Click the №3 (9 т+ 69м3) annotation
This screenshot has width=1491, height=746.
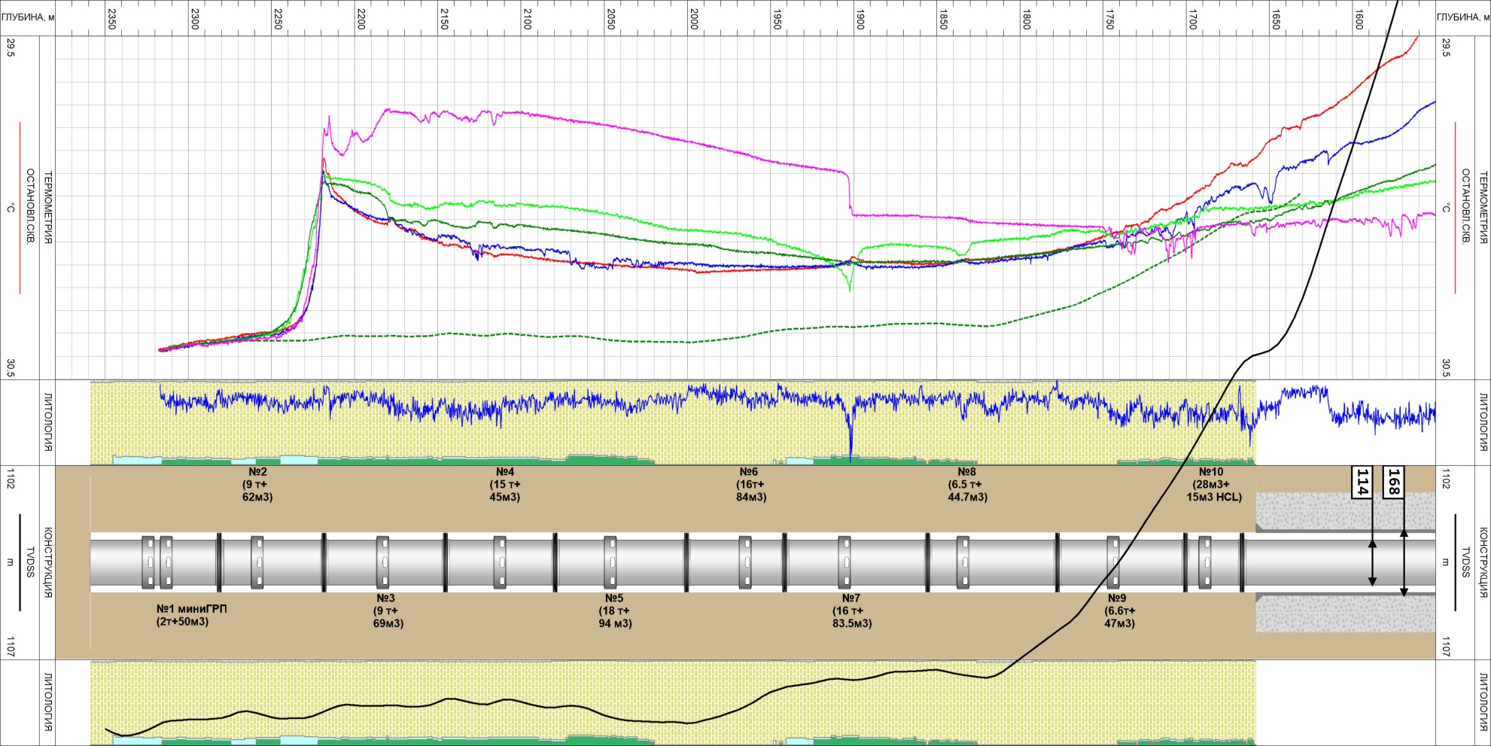(388, 611)
